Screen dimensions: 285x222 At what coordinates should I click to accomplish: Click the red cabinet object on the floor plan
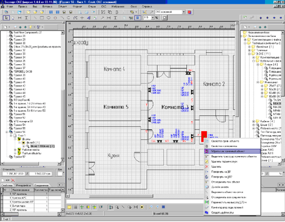[x=204, y=136]
